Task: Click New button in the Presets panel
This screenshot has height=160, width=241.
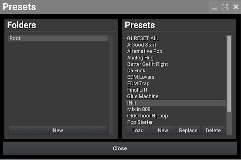Action: pyautogui.click(x=163, y=130)
